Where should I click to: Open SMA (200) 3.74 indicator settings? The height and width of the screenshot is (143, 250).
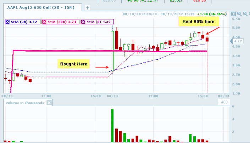62,22
